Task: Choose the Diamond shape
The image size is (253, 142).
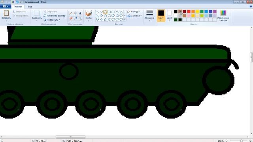Action: coord(101,16)
